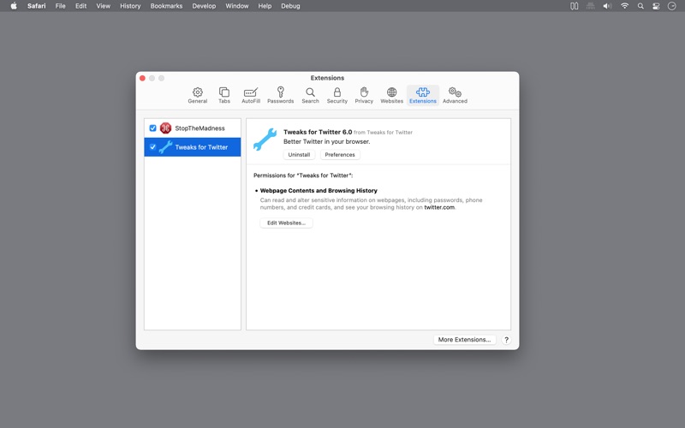
Task: Click the volume icon in menu bar
Action: (607, 6)
